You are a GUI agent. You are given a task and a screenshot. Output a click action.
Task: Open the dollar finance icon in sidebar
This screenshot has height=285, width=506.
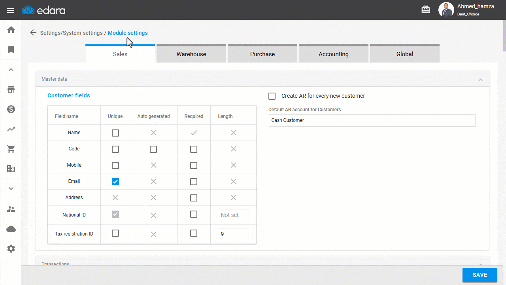click(x=11, y=109)
